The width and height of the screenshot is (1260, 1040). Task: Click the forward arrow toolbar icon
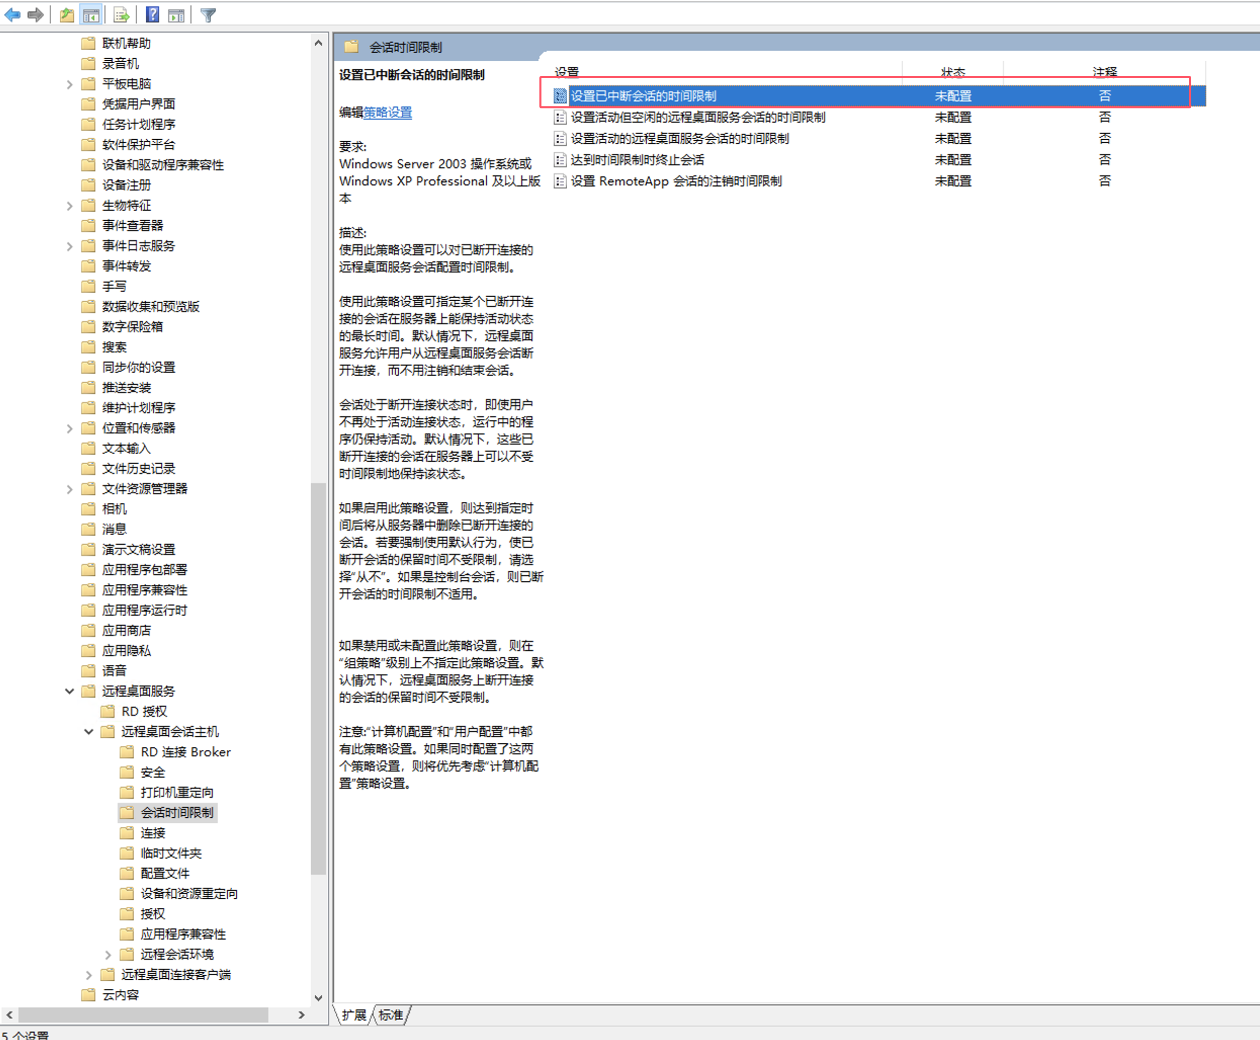36,14
